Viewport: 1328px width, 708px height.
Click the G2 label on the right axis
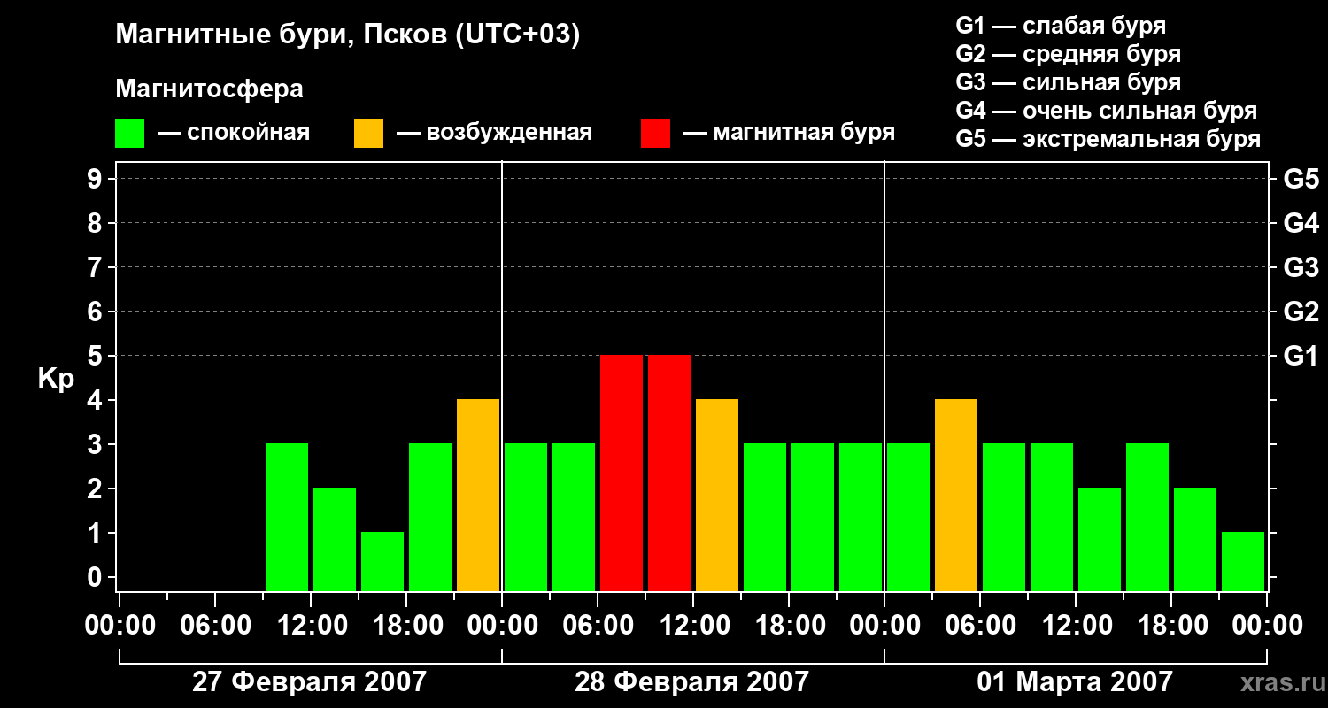pos(1301,312)
